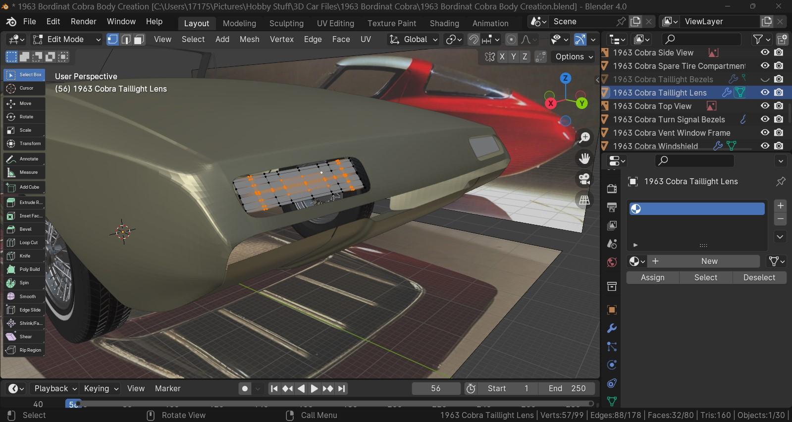Switch to the UV Editing workspace
The width and height of the screenshot is (792, 422).
coord(335,23)
